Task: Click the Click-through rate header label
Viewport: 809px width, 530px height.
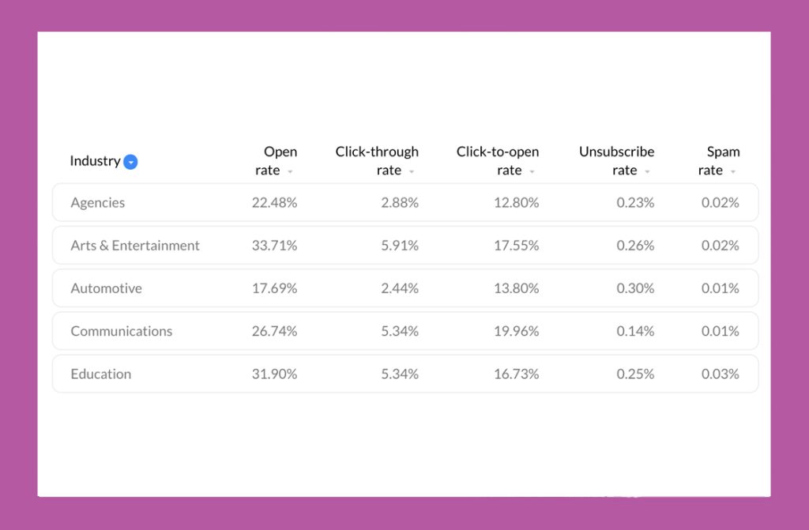Action: pyautogui.click(x=377, y=160)
